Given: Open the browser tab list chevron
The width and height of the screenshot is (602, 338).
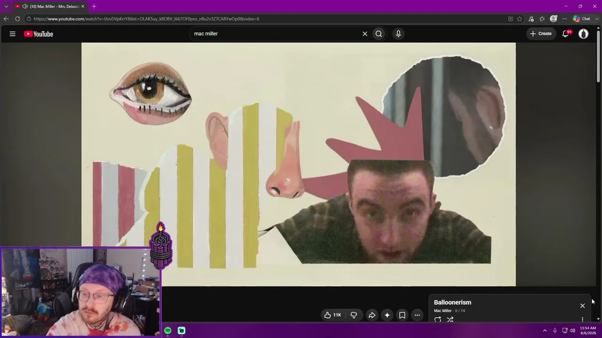Looking at the screenshot, I should [x=6, y=6].
